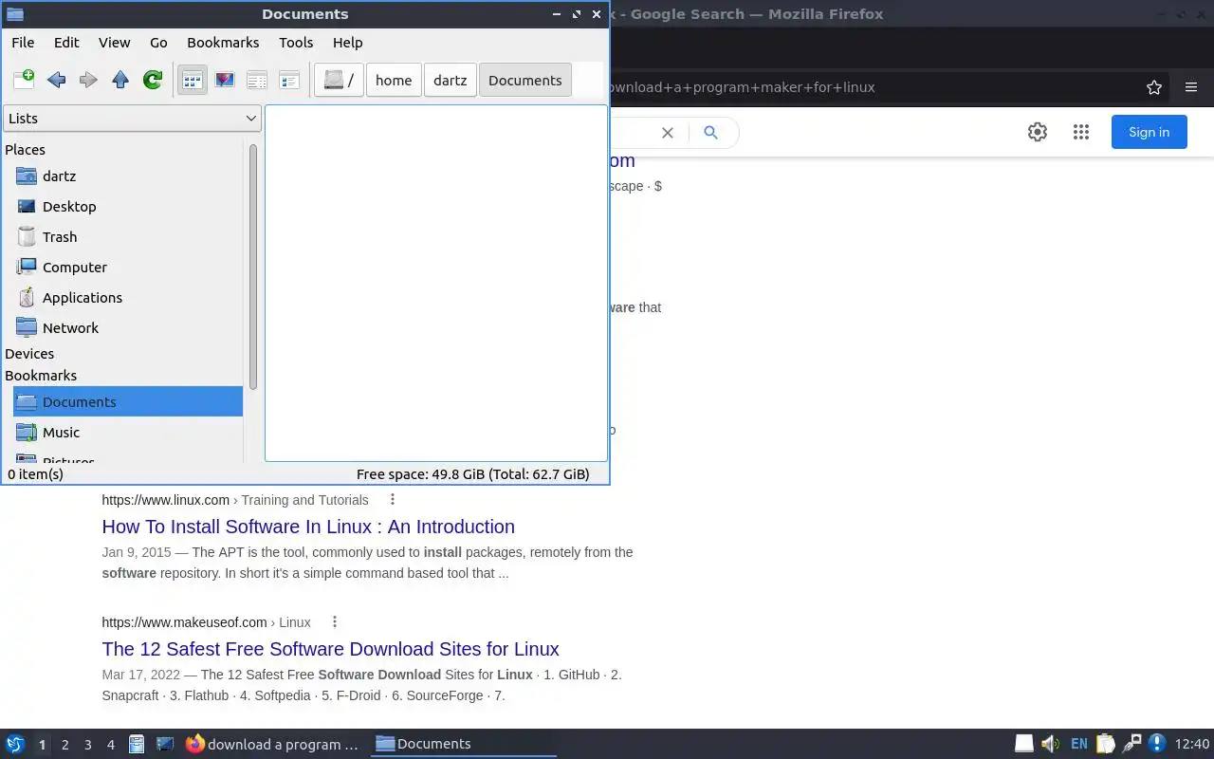Switch to virtual desktop 4
The width and height of the screenshot is (1214, 759).
110,745
